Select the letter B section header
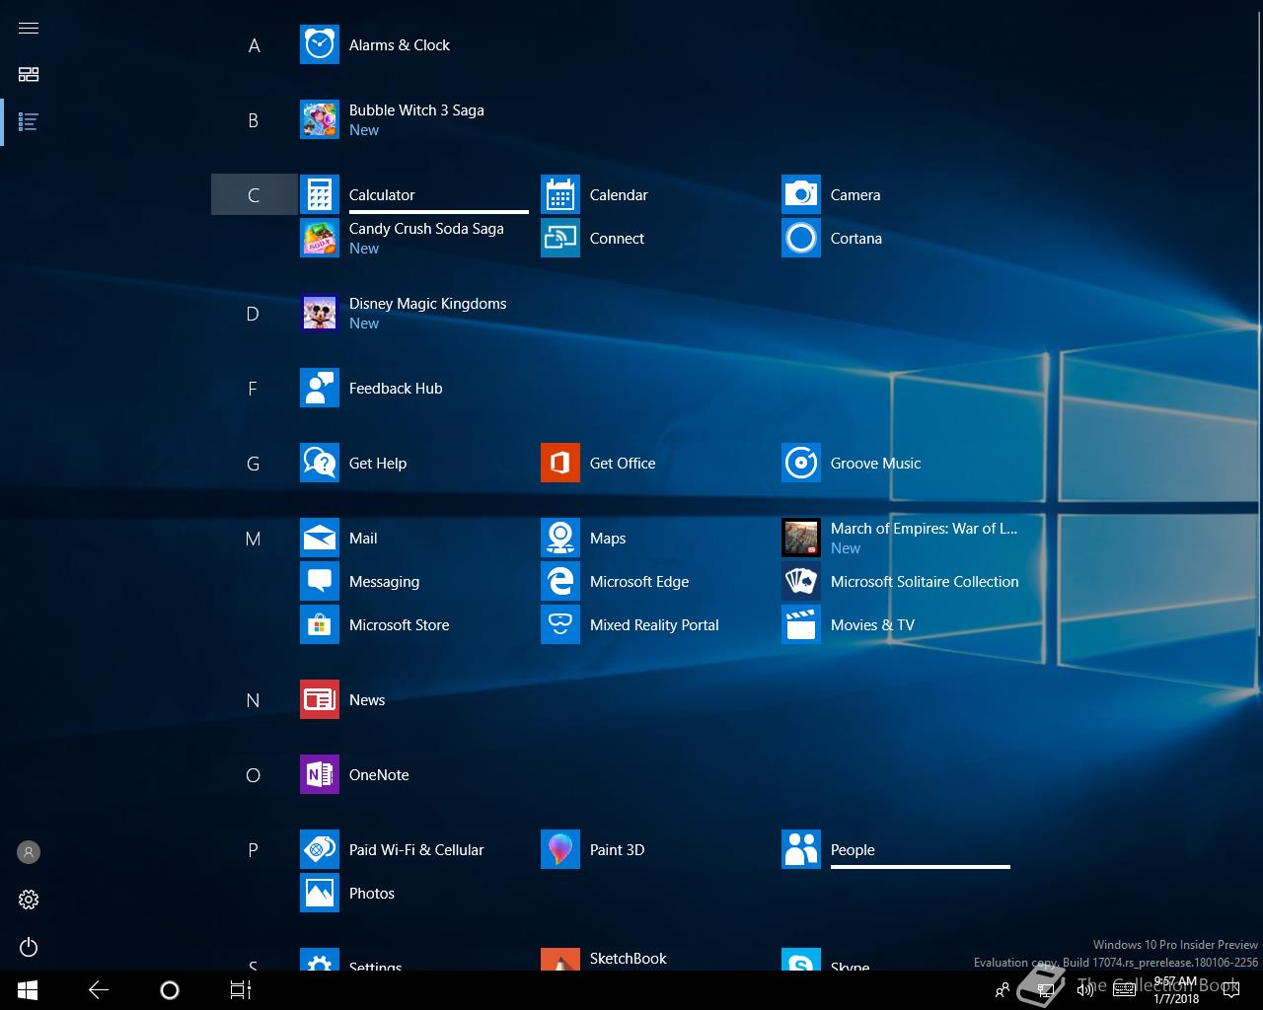 tap(254, 120)
